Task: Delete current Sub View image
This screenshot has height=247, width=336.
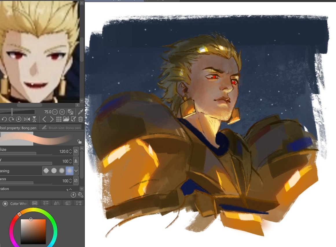Action: (x=80, y=119)
